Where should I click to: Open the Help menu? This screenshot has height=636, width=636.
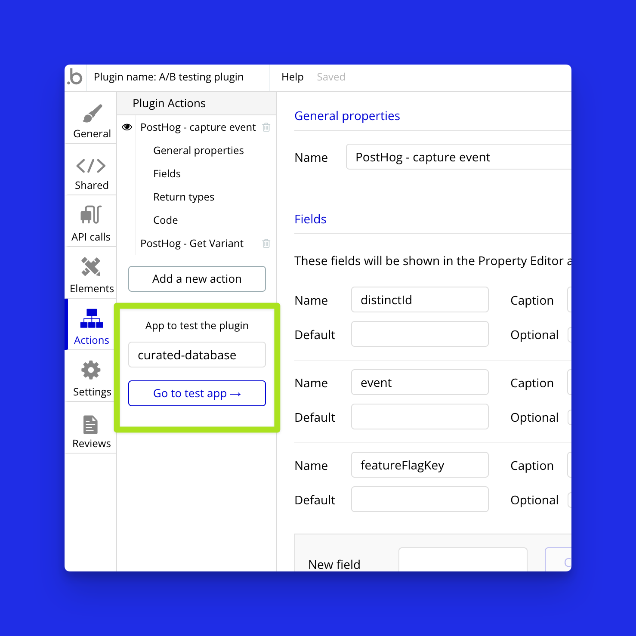point(292,77)
